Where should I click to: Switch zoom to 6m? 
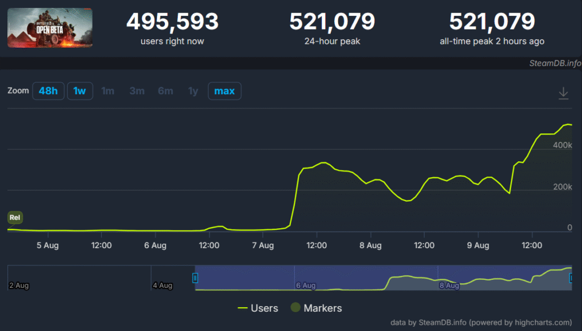165,91
